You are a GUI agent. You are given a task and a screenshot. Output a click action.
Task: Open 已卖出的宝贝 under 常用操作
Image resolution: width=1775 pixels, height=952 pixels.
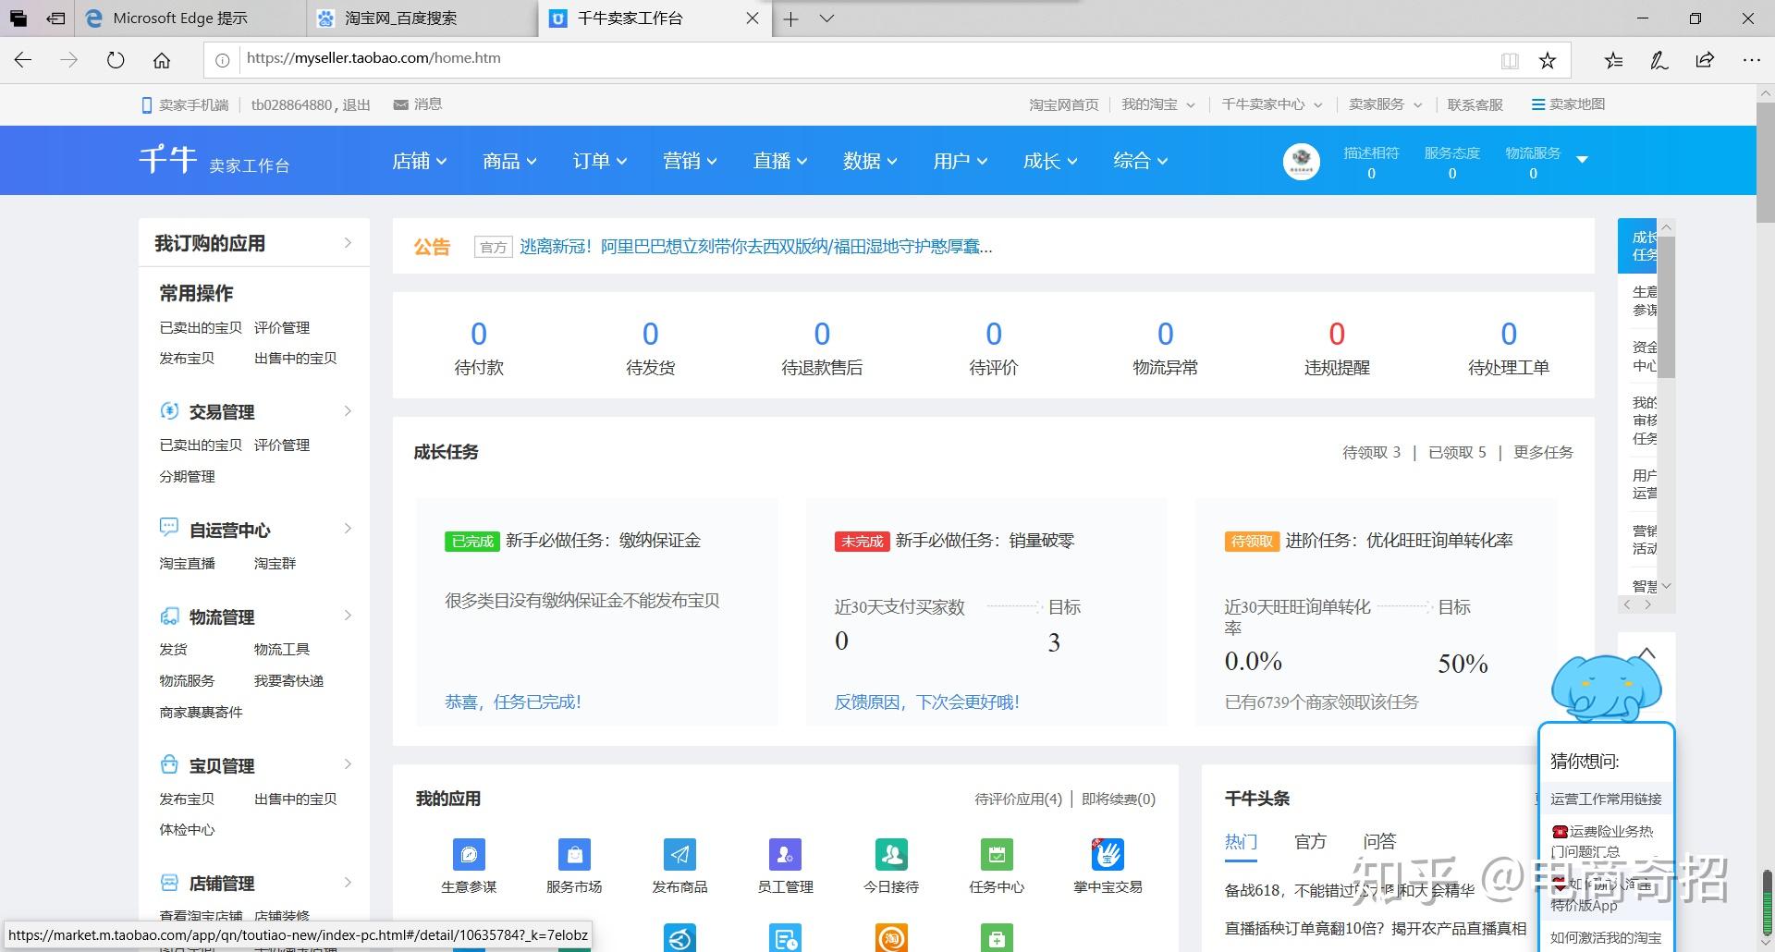coord(201,327)
